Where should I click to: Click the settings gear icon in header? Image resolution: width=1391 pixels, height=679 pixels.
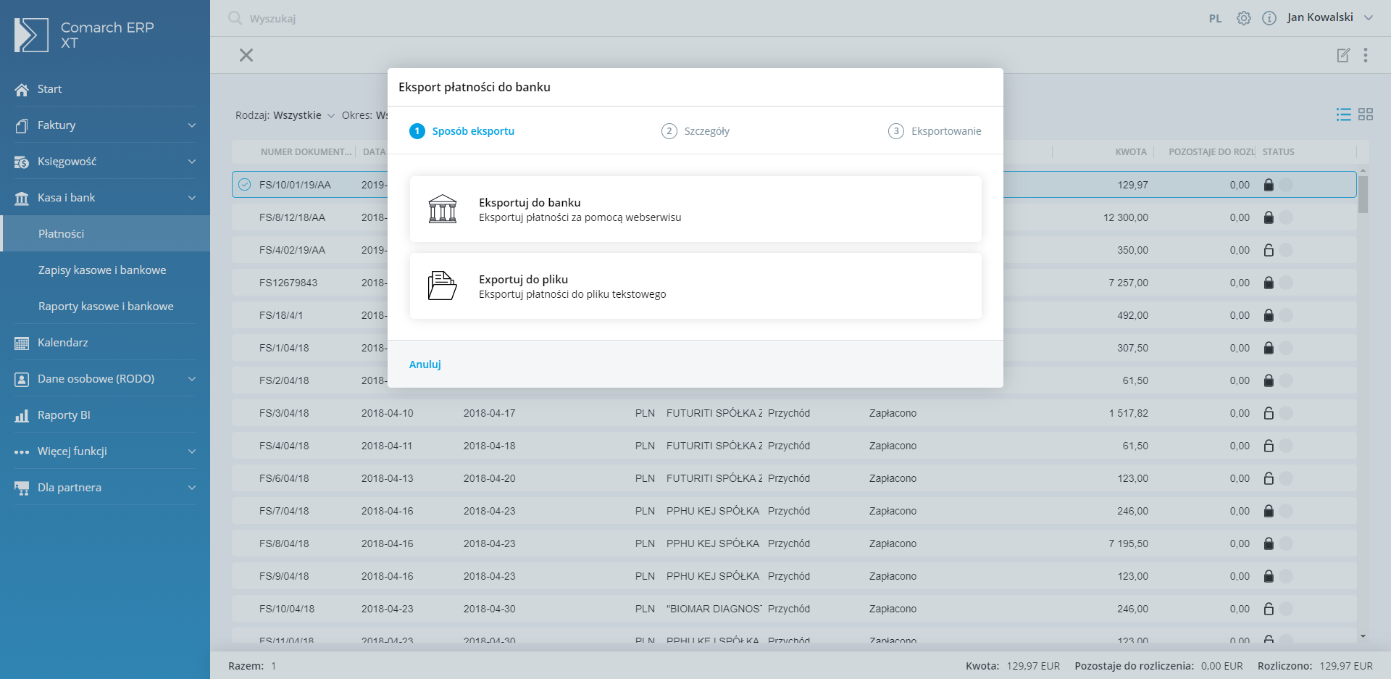coord(1243,18)
